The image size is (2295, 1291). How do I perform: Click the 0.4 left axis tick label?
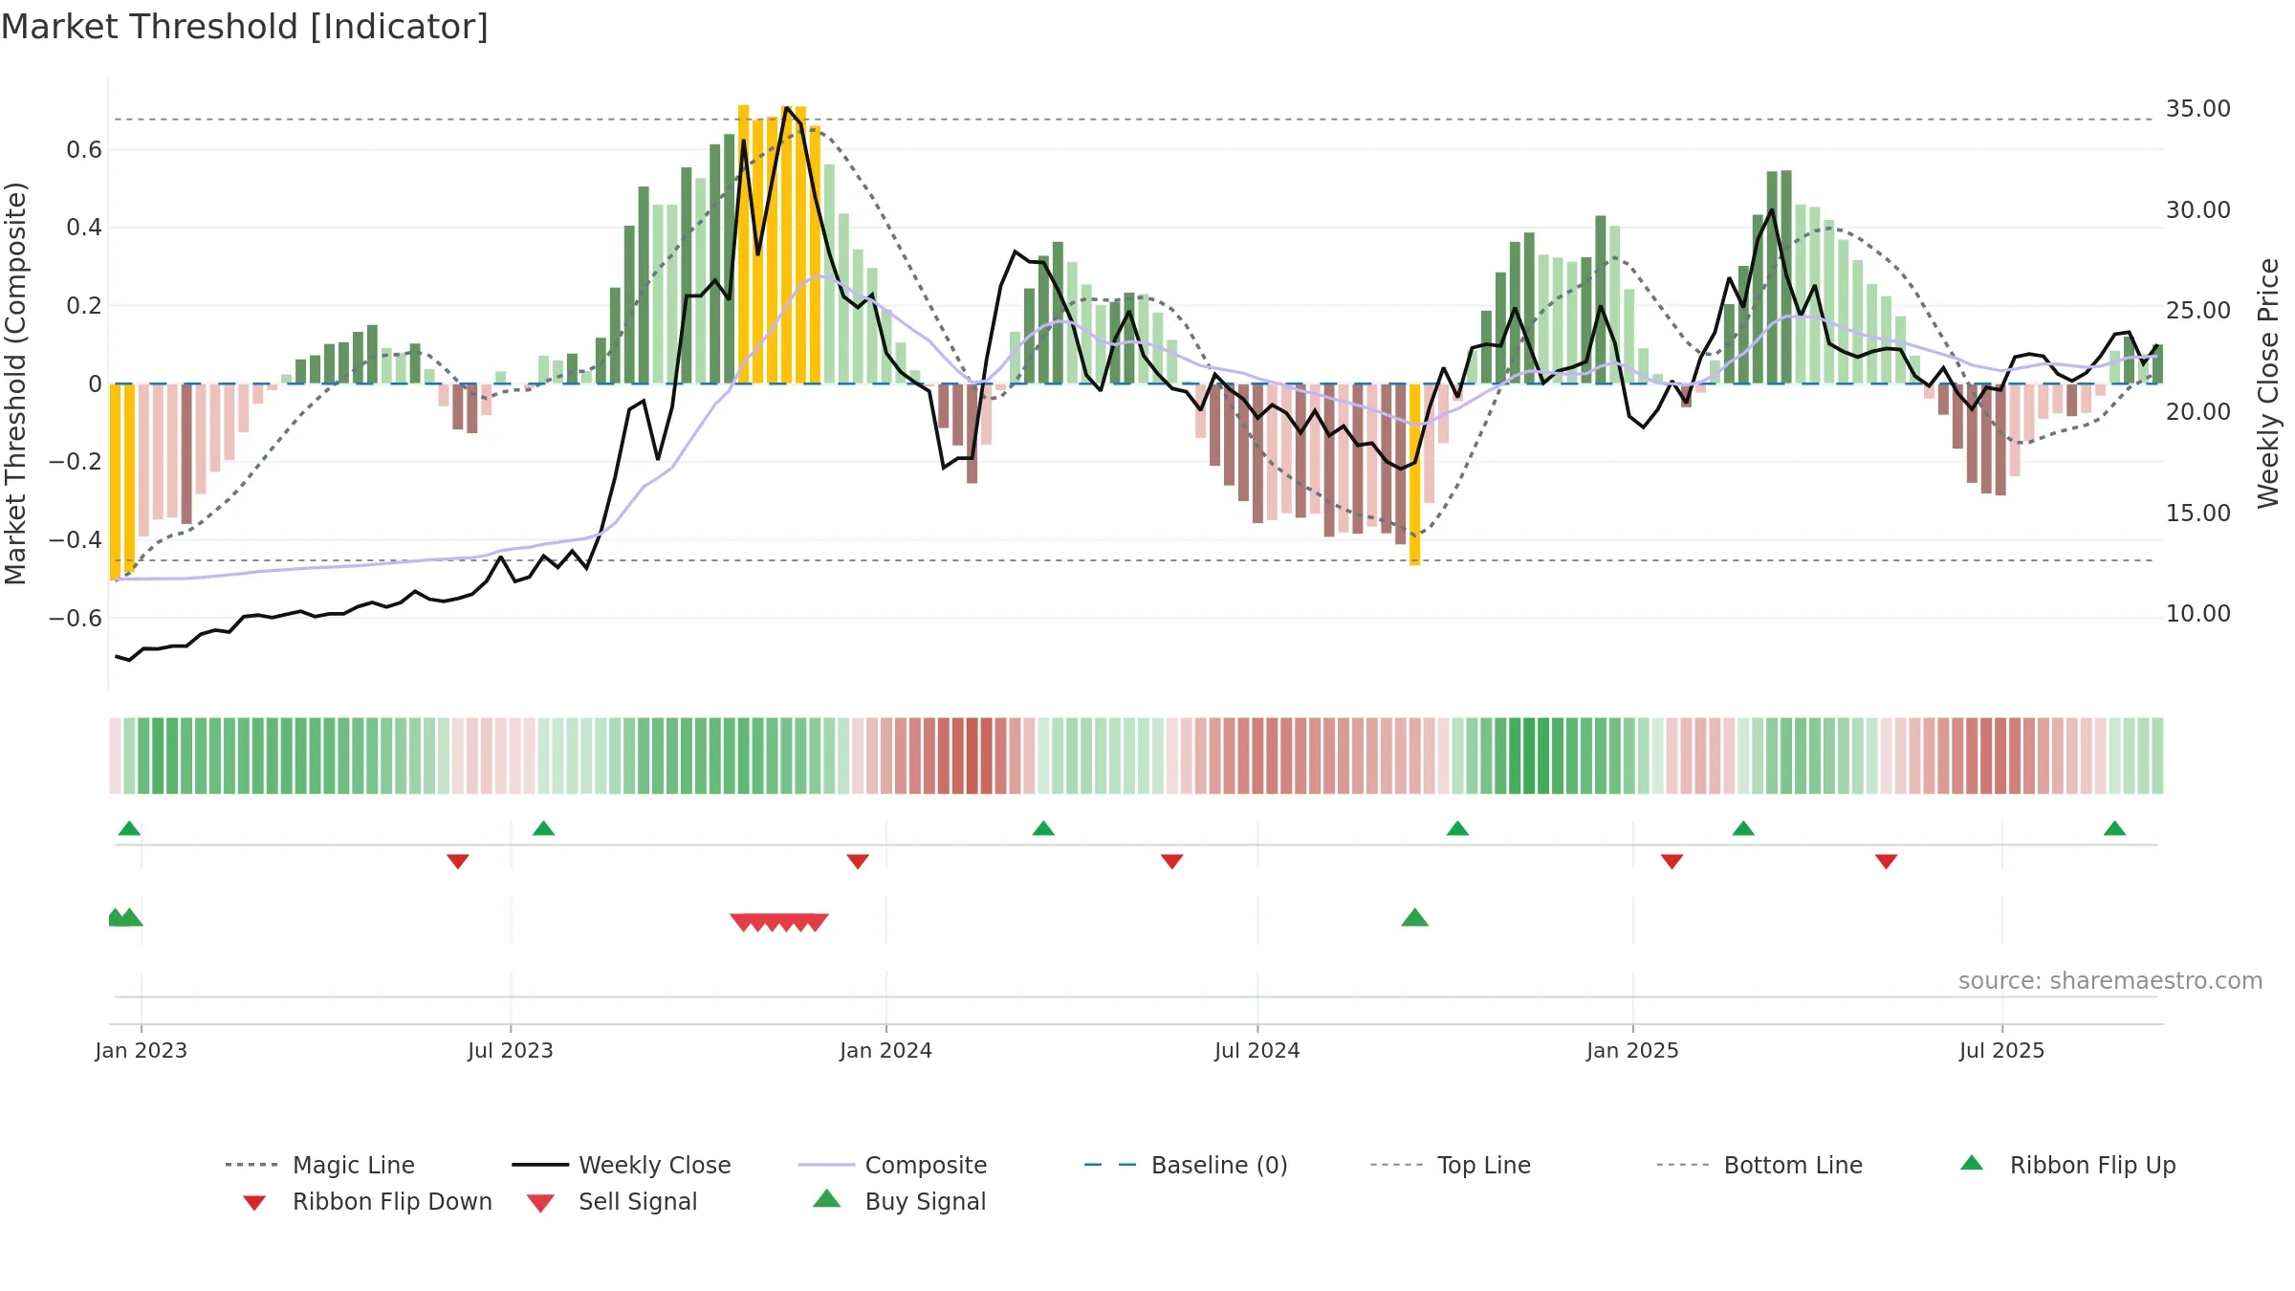[x=84, y=228]
